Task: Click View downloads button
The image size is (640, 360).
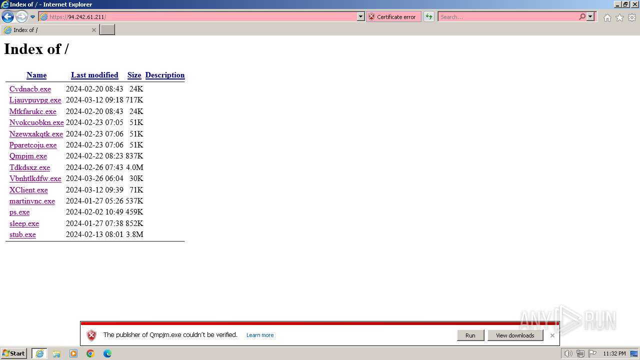Action: [515, 335]
